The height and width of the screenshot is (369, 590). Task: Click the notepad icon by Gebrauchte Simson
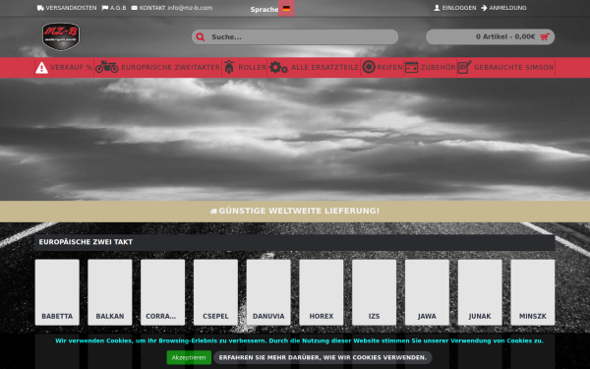tap(464, 67)
